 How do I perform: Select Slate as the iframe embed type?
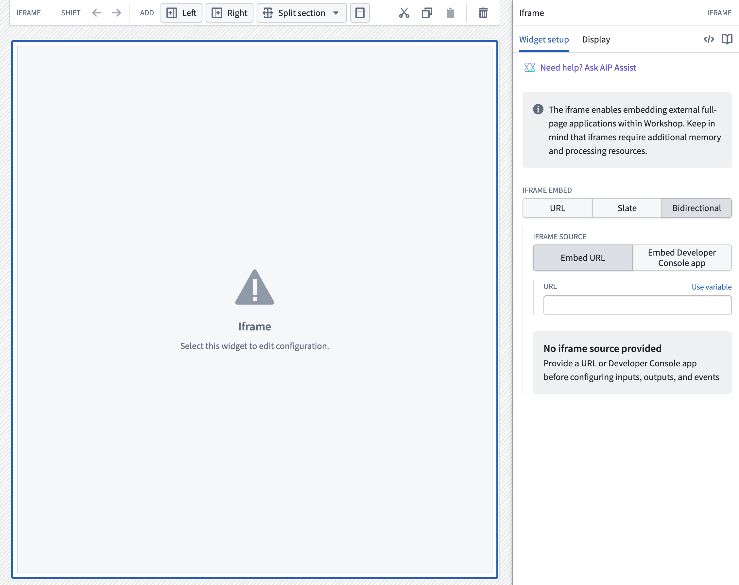coord(627,208)
